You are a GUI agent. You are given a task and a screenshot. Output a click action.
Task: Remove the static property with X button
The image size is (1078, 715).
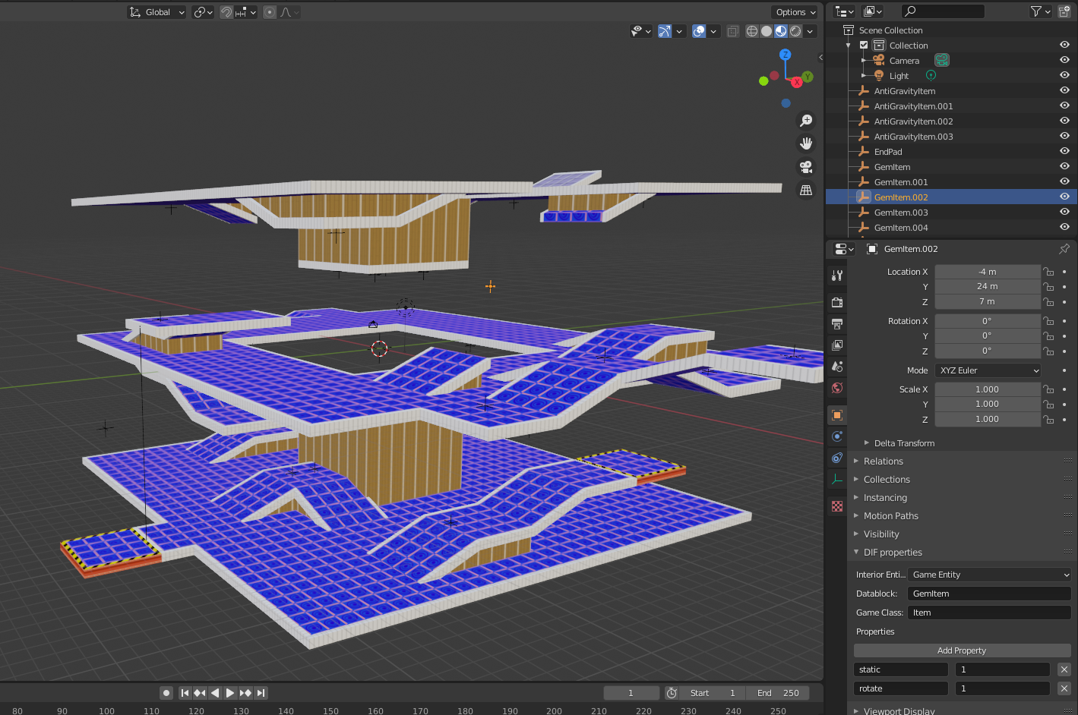pyautogui.click(x=1064, y=669)
